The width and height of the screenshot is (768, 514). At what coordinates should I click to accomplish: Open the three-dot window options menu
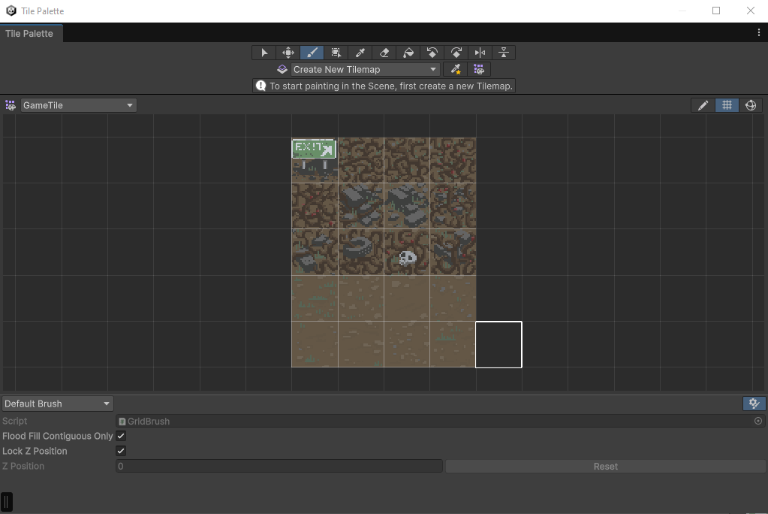pyautogui.click(x=758, y=33)
